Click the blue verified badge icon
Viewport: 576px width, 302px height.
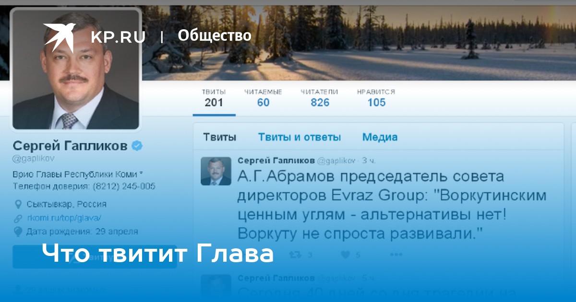[137, 146]
